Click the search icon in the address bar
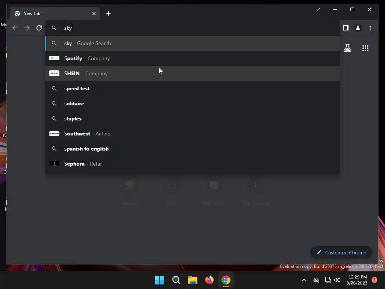Screen dimensions: 385x289 tap(54, 28)
